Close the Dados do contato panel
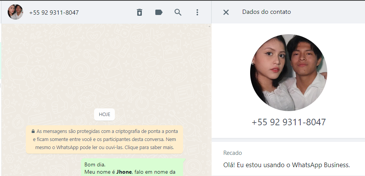 point(226,12)
